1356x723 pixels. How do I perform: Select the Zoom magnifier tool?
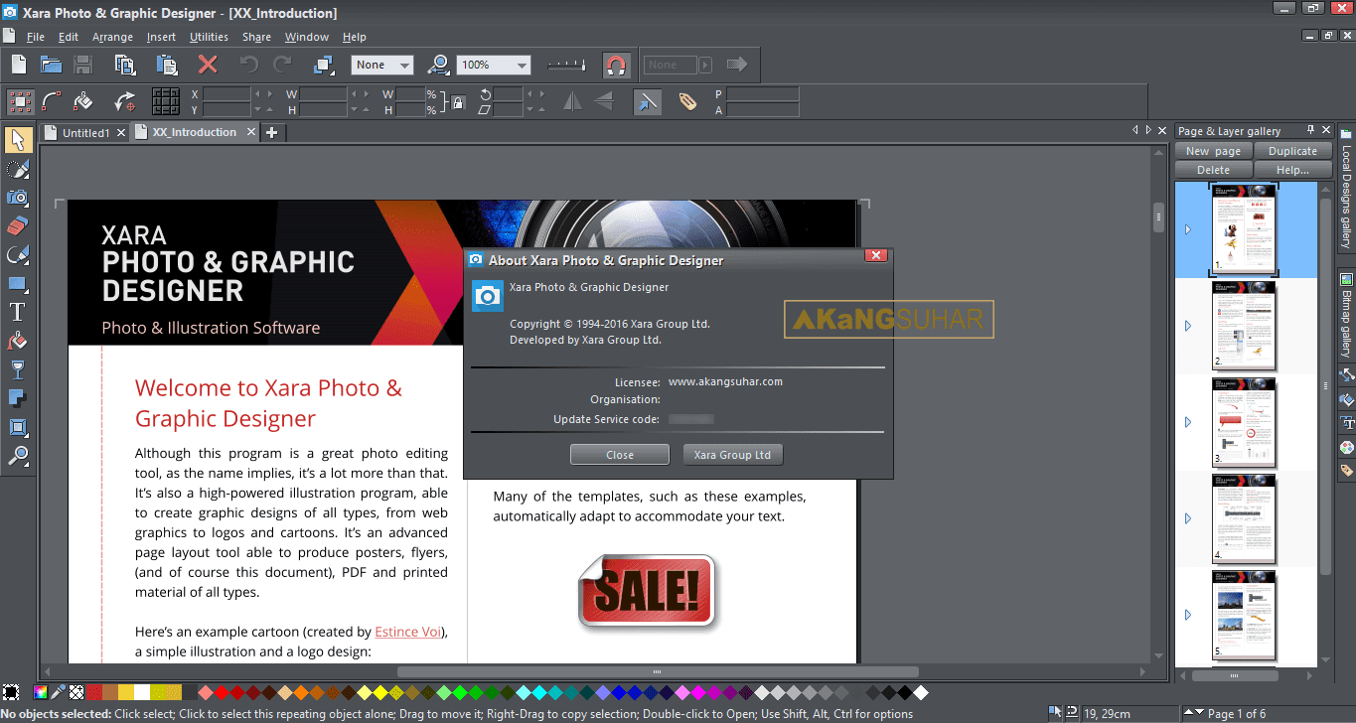18,457
